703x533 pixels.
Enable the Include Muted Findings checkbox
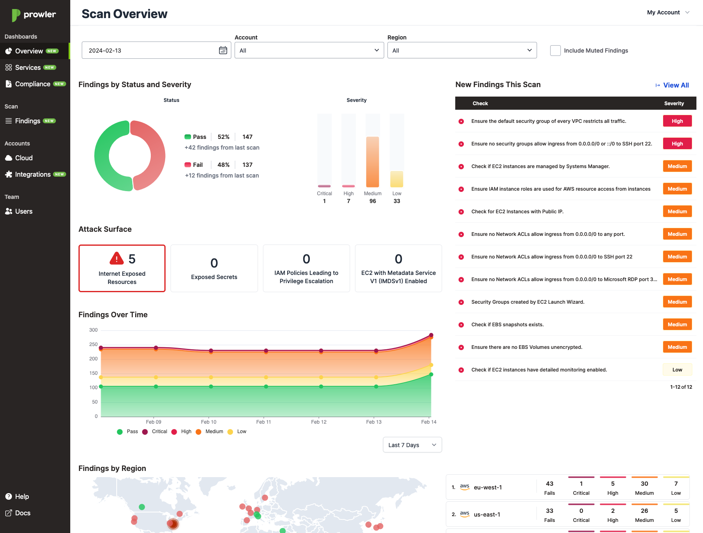[555, 50]
